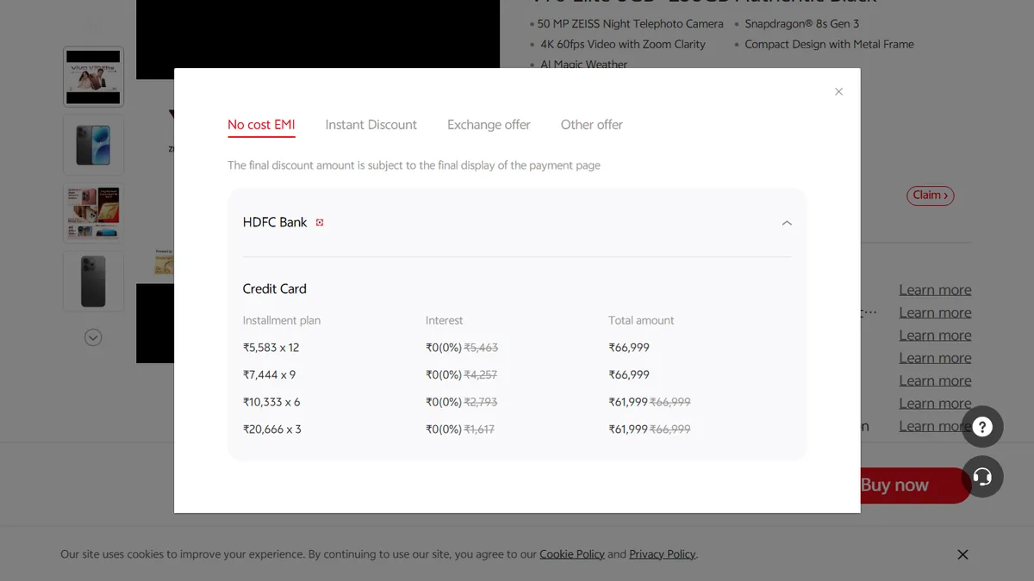Select the ₹20,666 x 3 installment plan
Viewport: 1034px width, 581px height.
coord(272,429)
